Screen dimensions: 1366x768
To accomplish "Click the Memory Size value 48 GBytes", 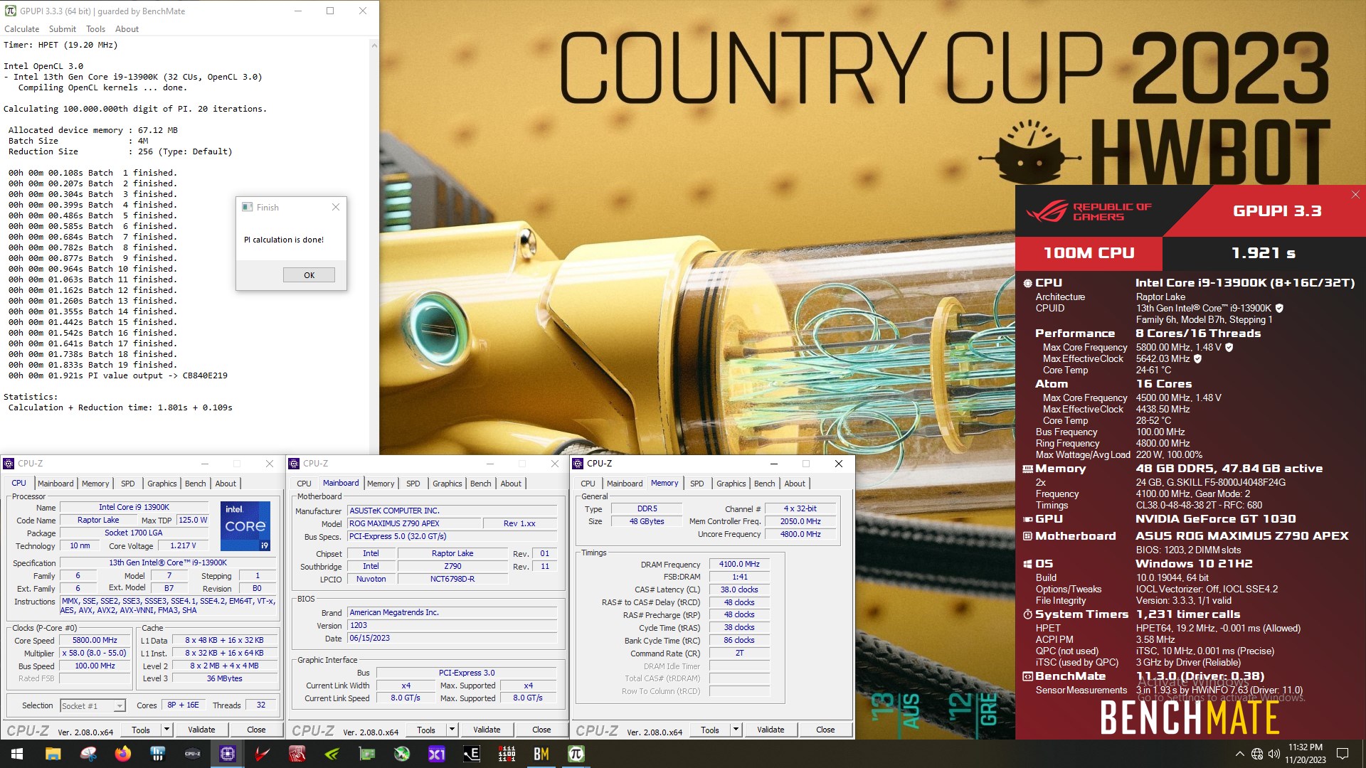I will click(x=647, y=521).
